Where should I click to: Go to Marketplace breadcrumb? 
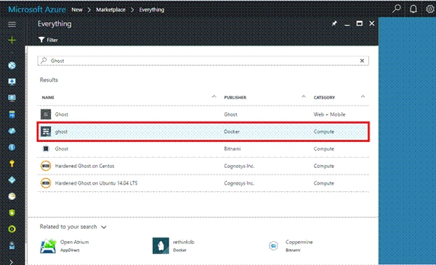pyautogui.click(x=110, y=9)
